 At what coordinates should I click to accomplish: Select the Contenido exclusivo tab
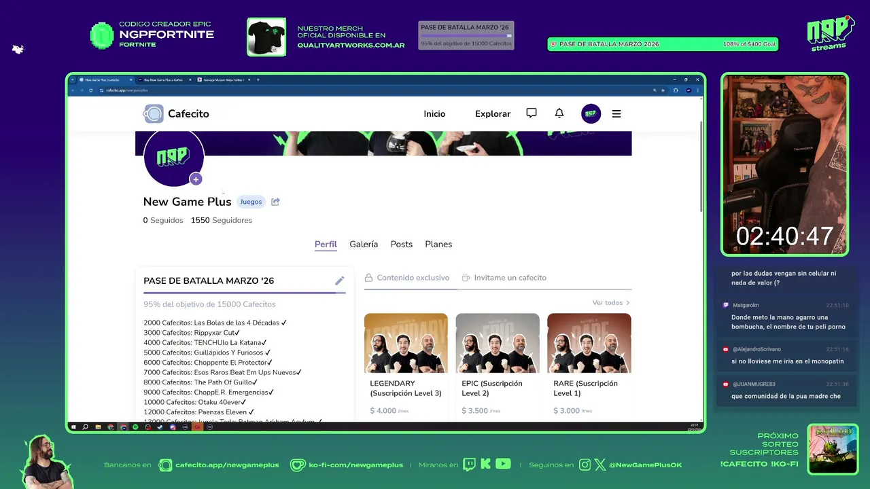(407, 278)
